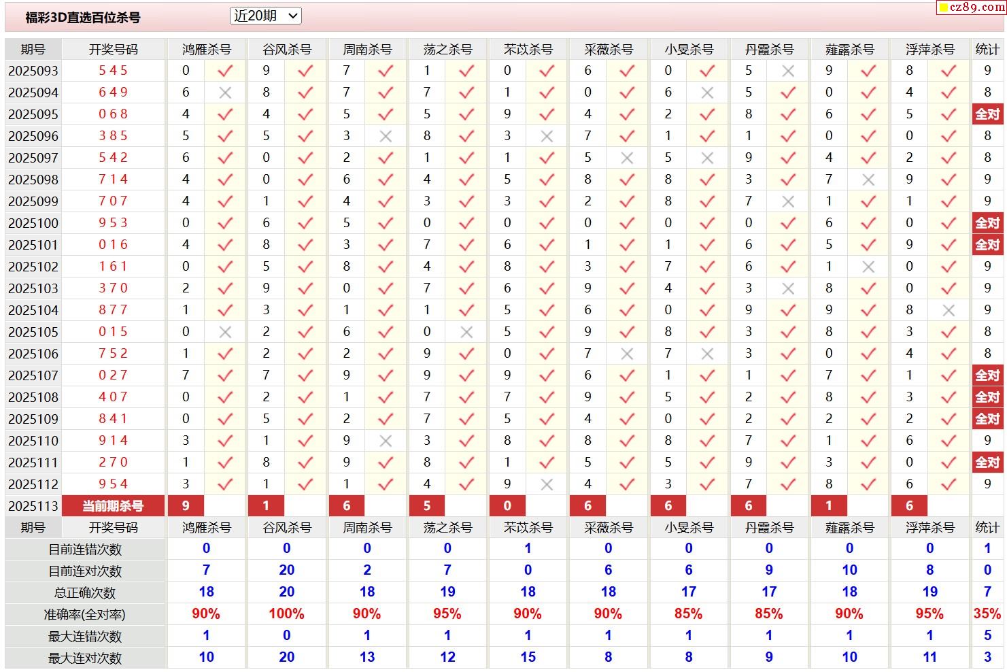Click period number 2025093 in the first column

33,71
